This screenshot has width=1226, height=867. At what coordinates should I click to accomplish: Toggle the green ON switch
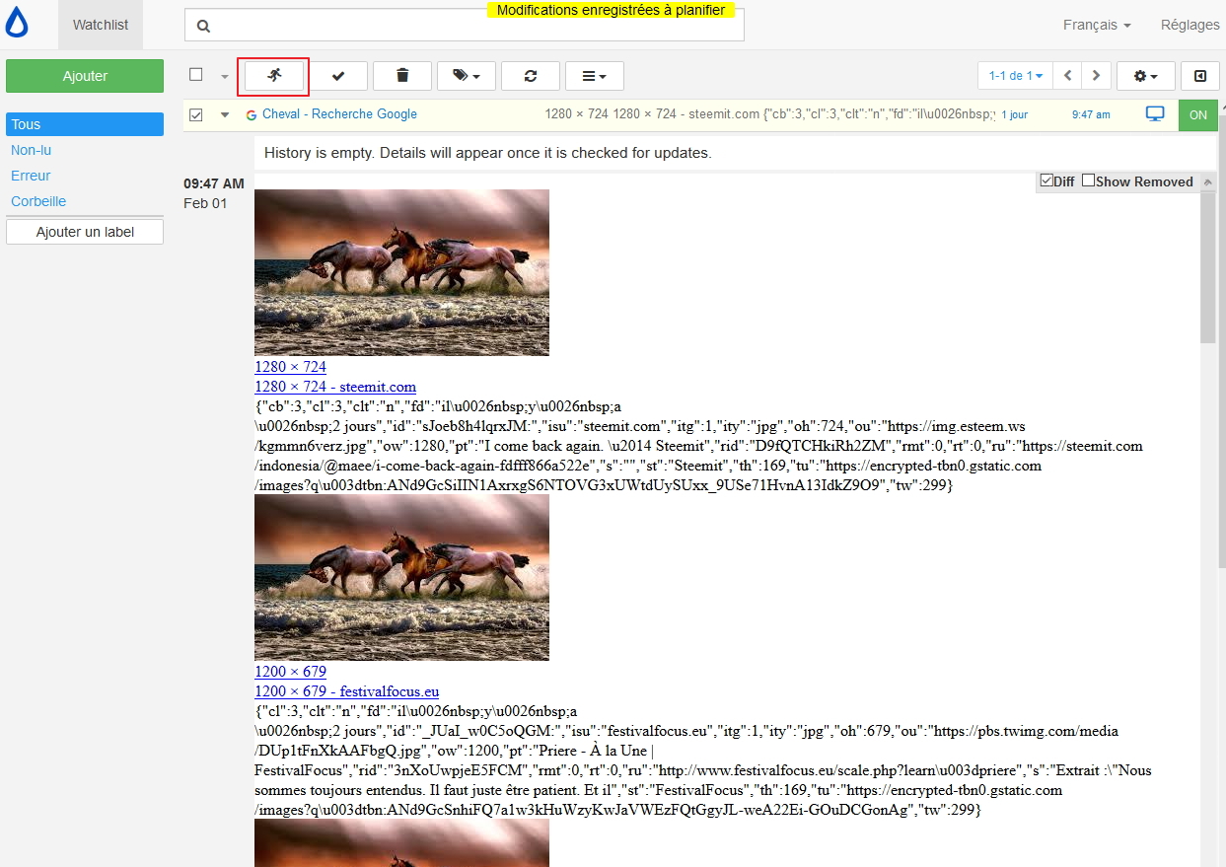[1197, 114]
